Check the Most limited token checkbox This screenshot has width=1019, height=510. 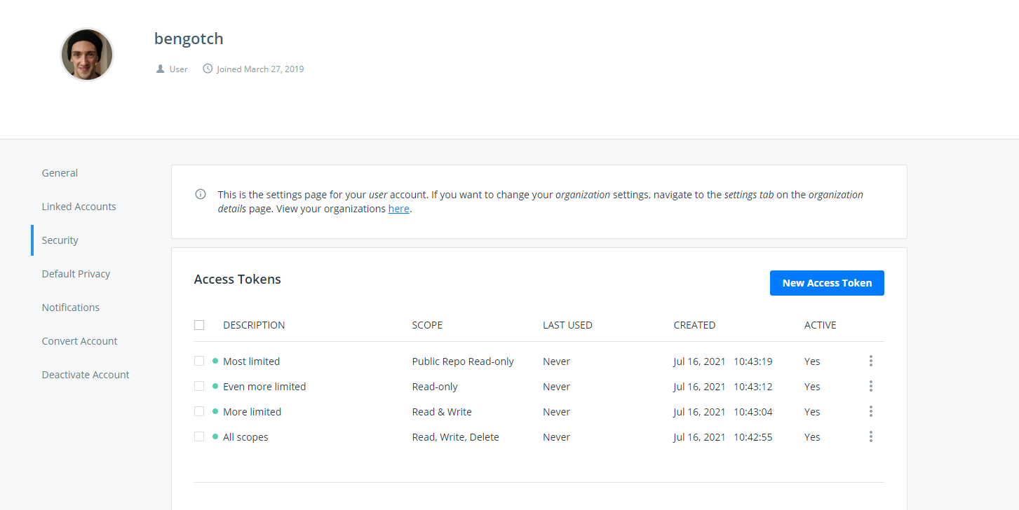(199, 361)
